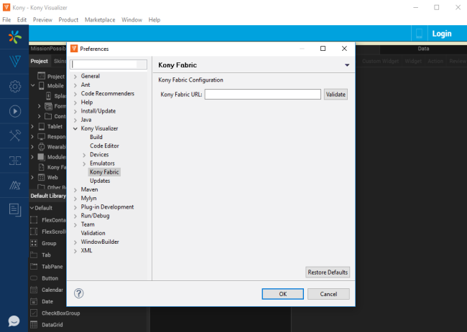Click the help question mark icon
This screenshot has height=332, width=467.
pos(78,293)
